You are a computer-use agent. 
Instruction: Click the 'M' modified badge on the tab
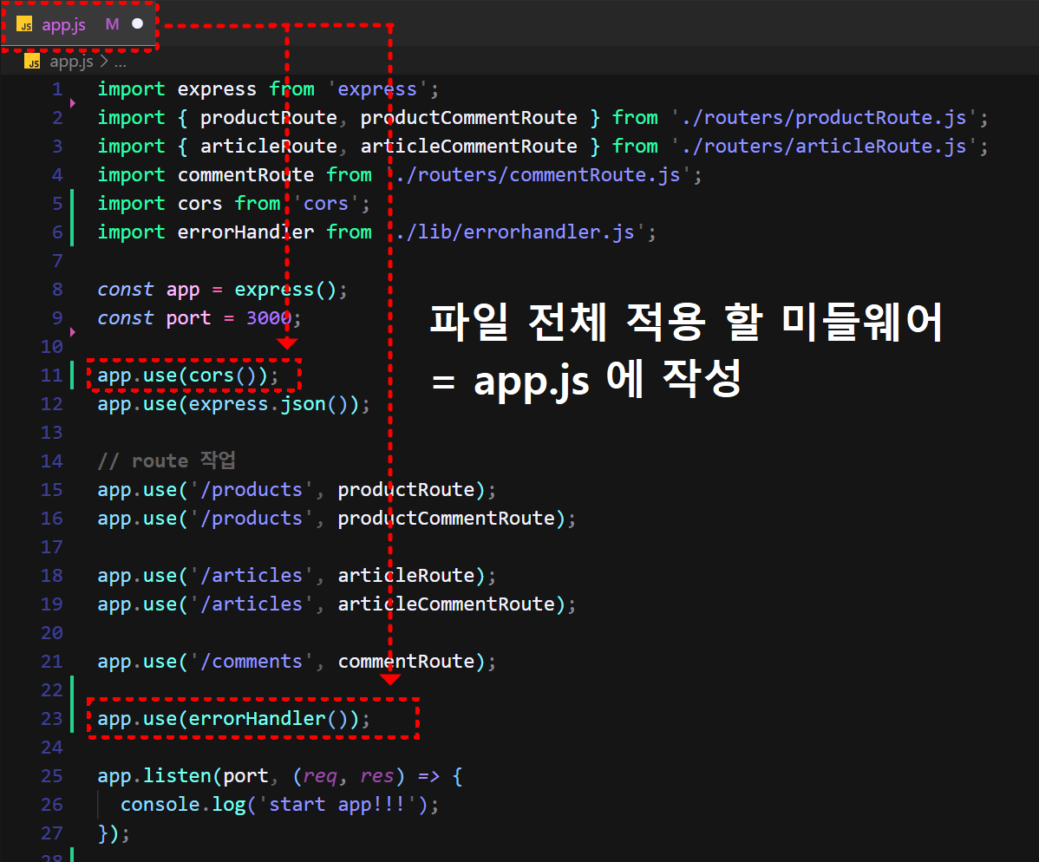tap(112, 24)
